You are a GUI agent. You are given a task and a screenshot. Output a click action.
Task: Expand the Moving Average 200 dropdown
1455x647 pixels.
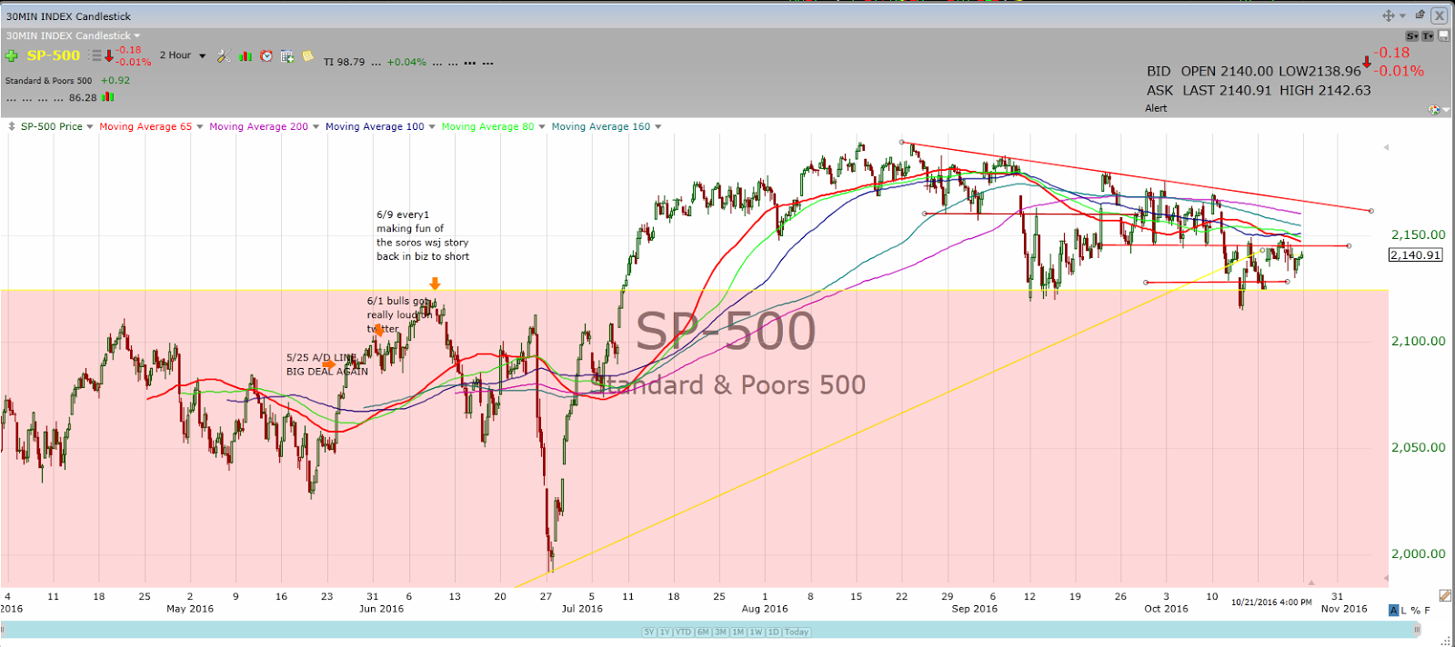tap(316, 127)
